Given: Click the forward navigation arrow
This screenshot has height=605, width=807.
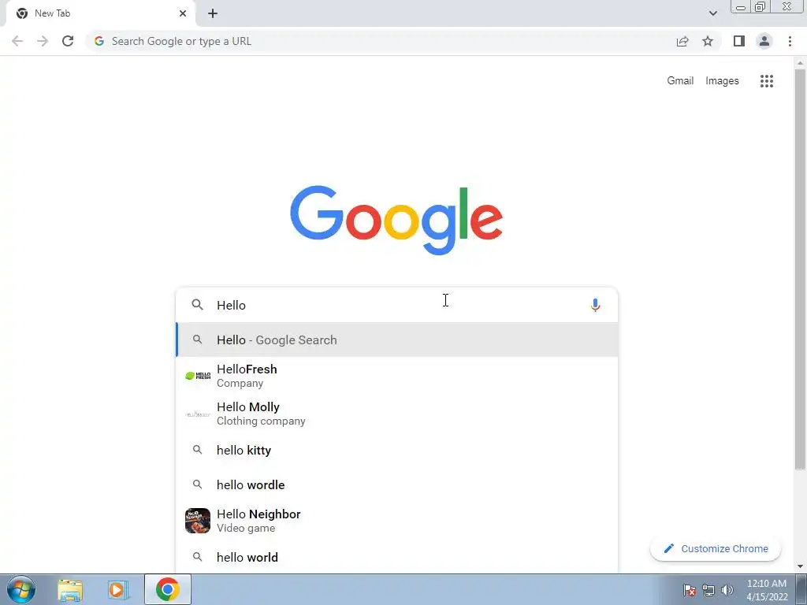Looking at the screenshot, I should [x=43, y=41].
